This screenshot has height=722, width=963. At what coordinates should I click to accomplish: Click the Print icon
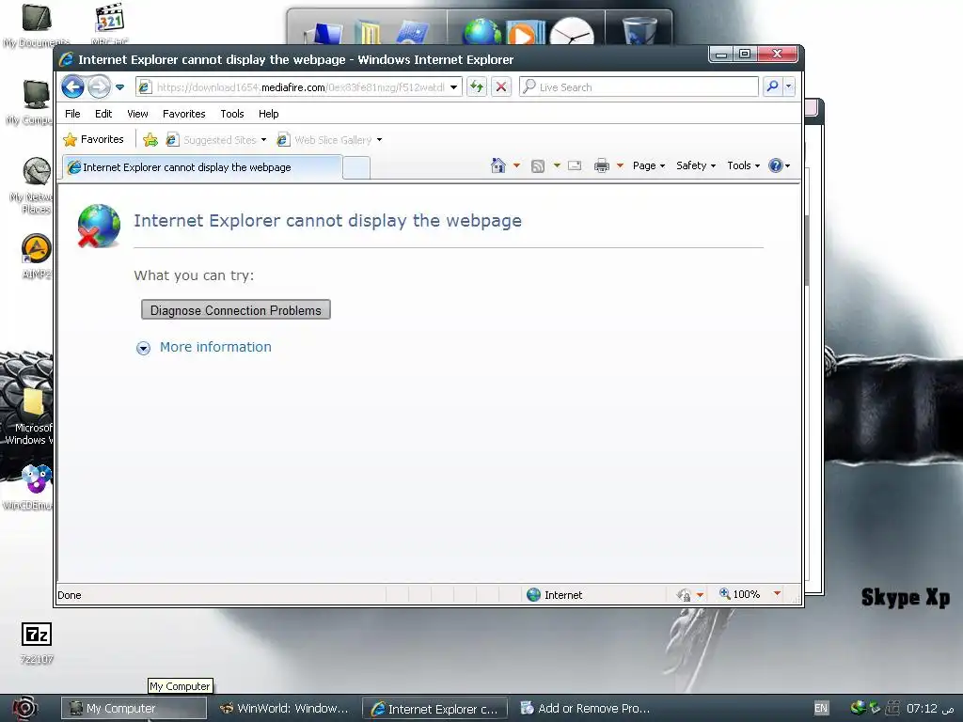(x=602, y=165)
